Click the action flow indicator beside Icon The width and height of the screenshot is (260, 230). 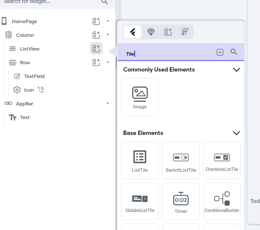[41, 90]
